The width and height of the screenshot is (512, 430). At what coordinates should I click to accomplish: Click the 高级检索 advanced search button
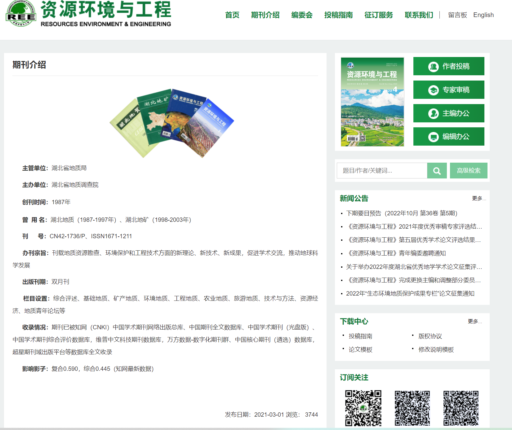468,171
